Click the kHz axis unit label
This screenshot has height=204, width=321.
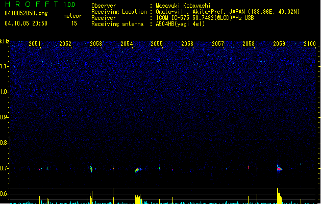pos(5,41)
